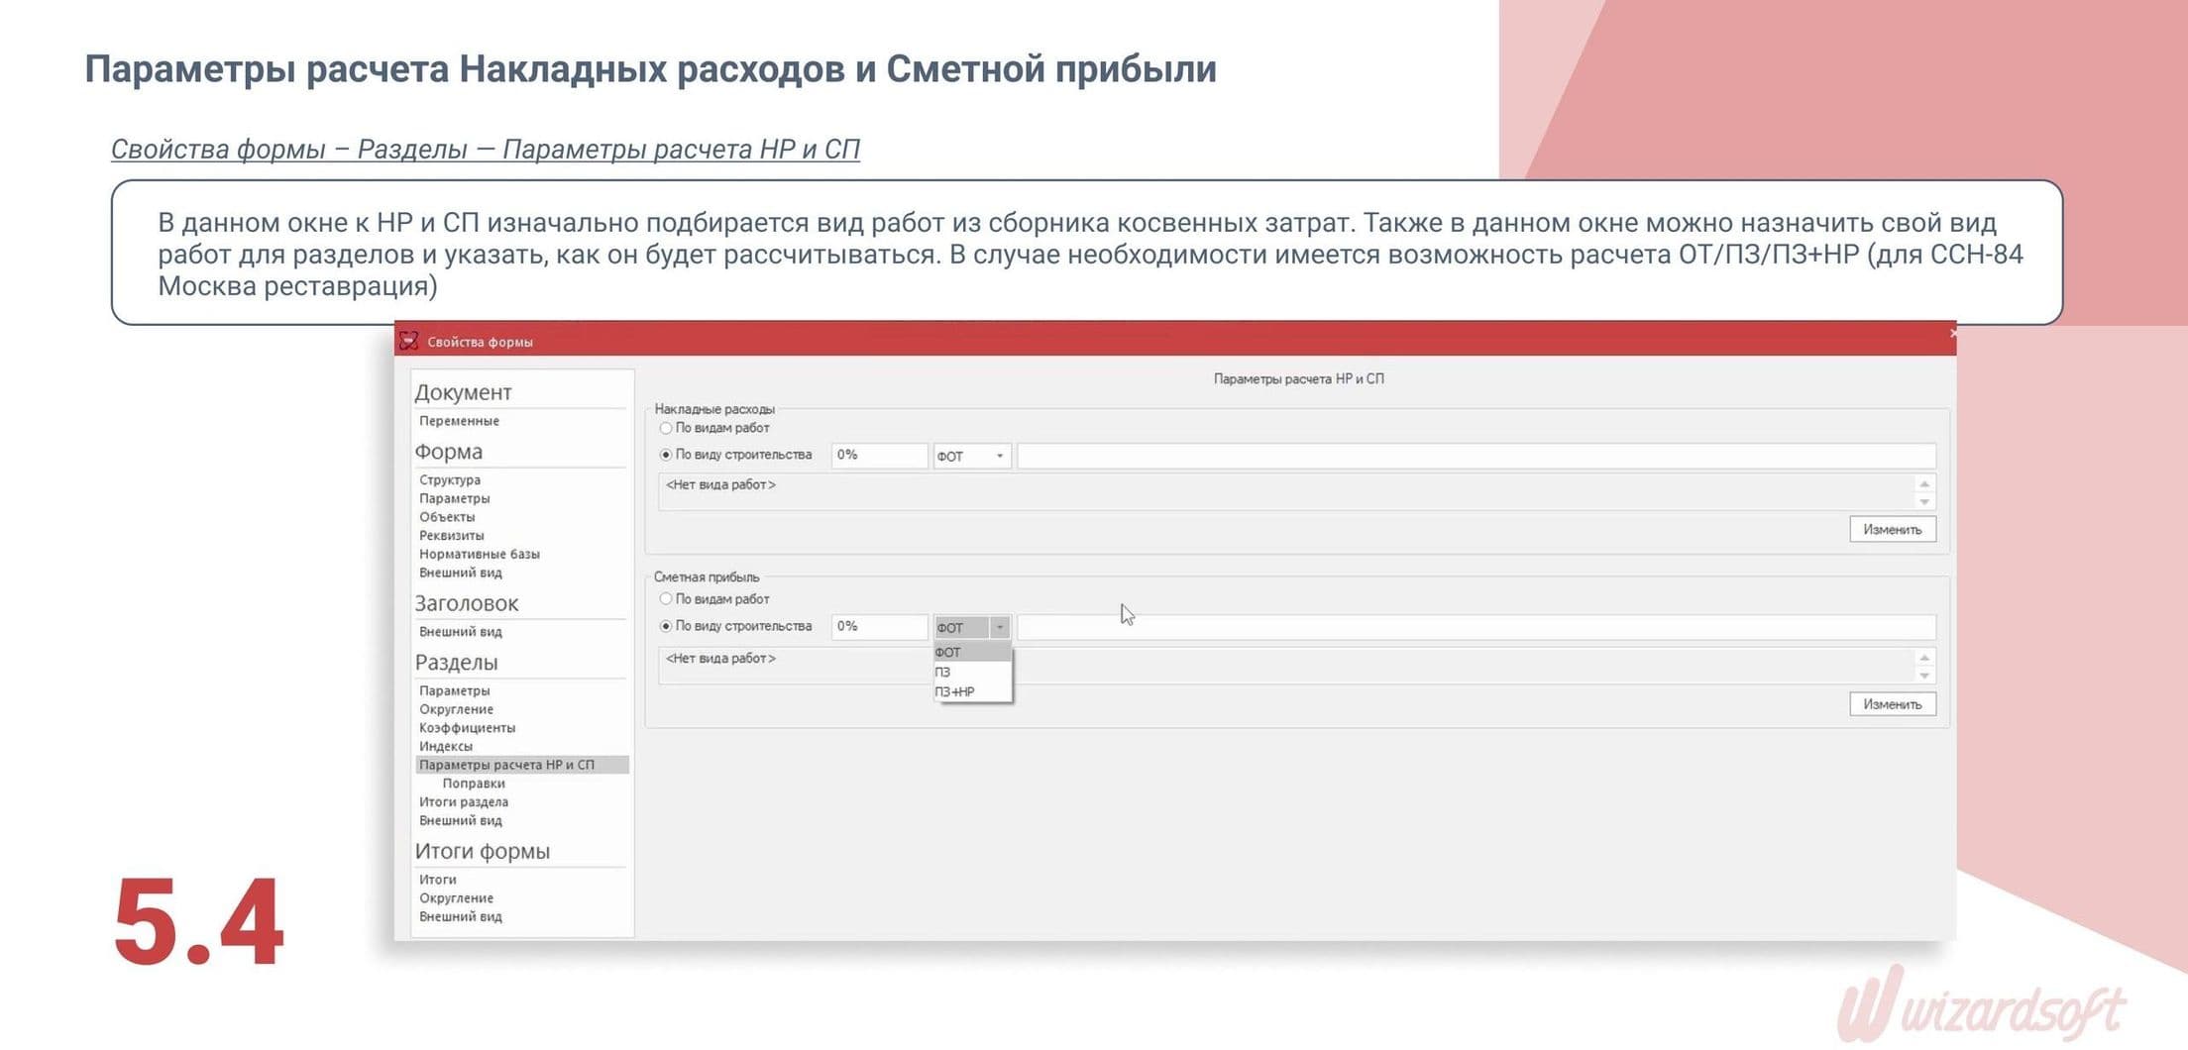Click the app icon in the Свойства формы title bar
2188x1050 pixels.
point(408,341)
